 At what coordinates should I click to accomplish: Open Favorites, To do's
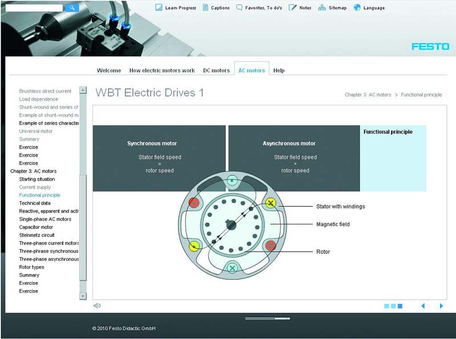(259, 8)
